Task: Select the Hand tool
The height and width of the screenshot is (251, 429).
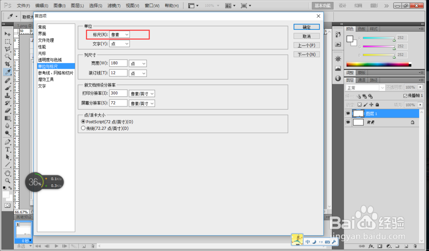Action: point(7,173)
